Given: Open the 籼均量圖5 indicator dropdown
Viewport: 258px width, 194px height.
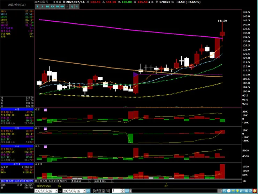Looking at the screenshot, I should pos(113,181).
